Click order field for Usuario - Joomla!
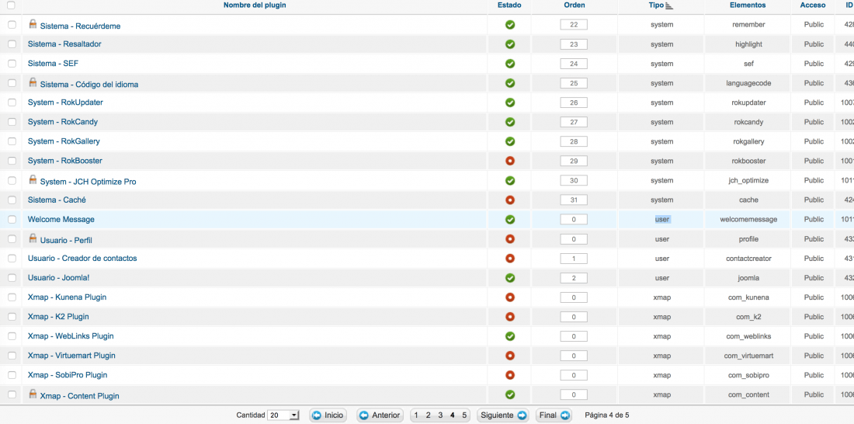The image size is (854, 424). (574, 278)
